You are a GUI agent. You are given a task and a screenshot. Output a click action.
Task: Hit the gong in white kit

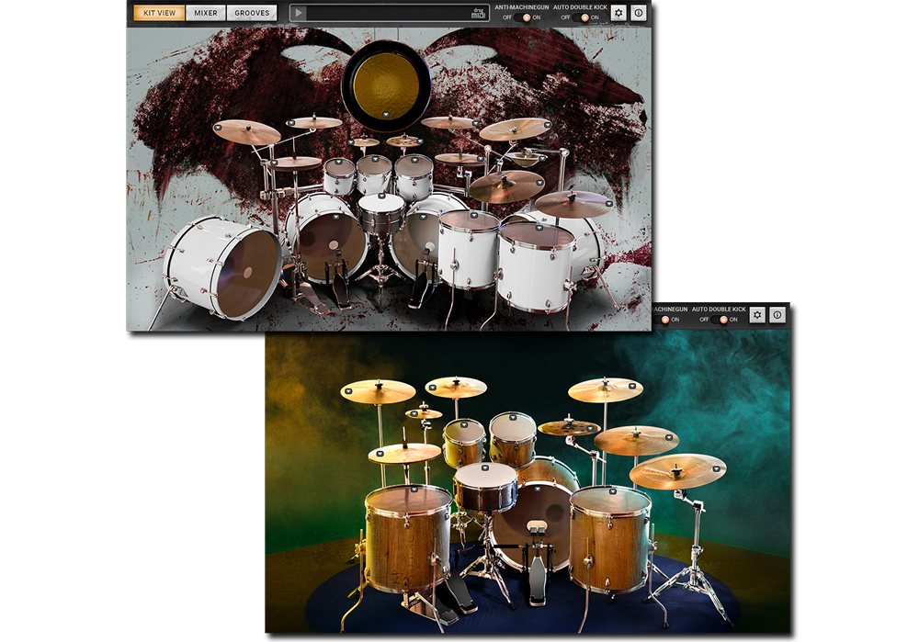(386, 85)
